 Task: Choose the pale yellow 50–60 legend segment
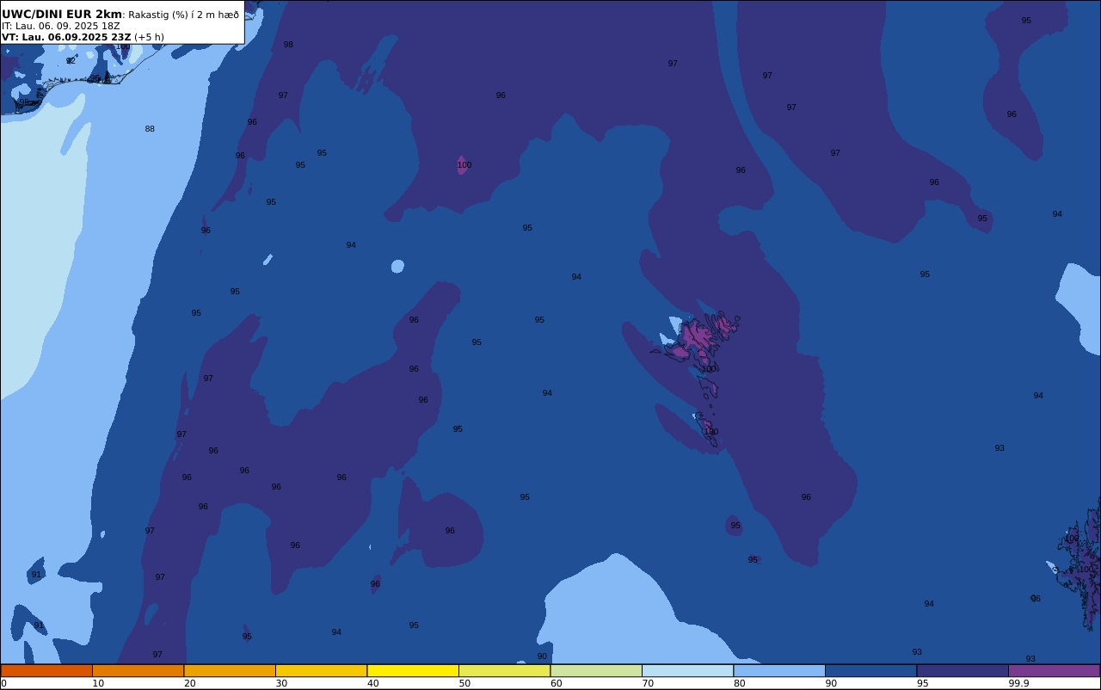point(504,670)
